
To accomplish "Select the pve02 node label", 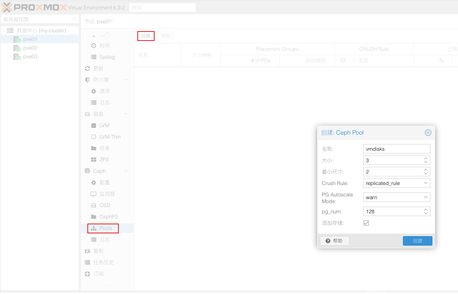I will coord(30,48).
